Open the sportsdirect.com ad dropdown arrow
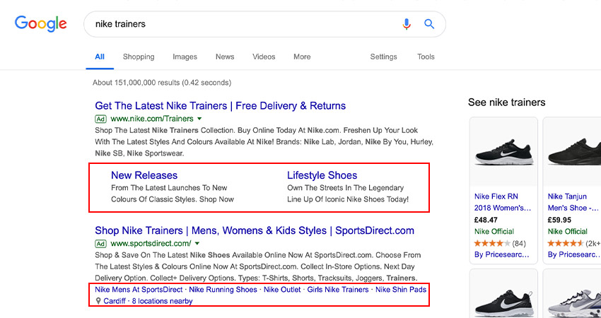This screenshot has height=318, width=601. (x=197, y=243)
